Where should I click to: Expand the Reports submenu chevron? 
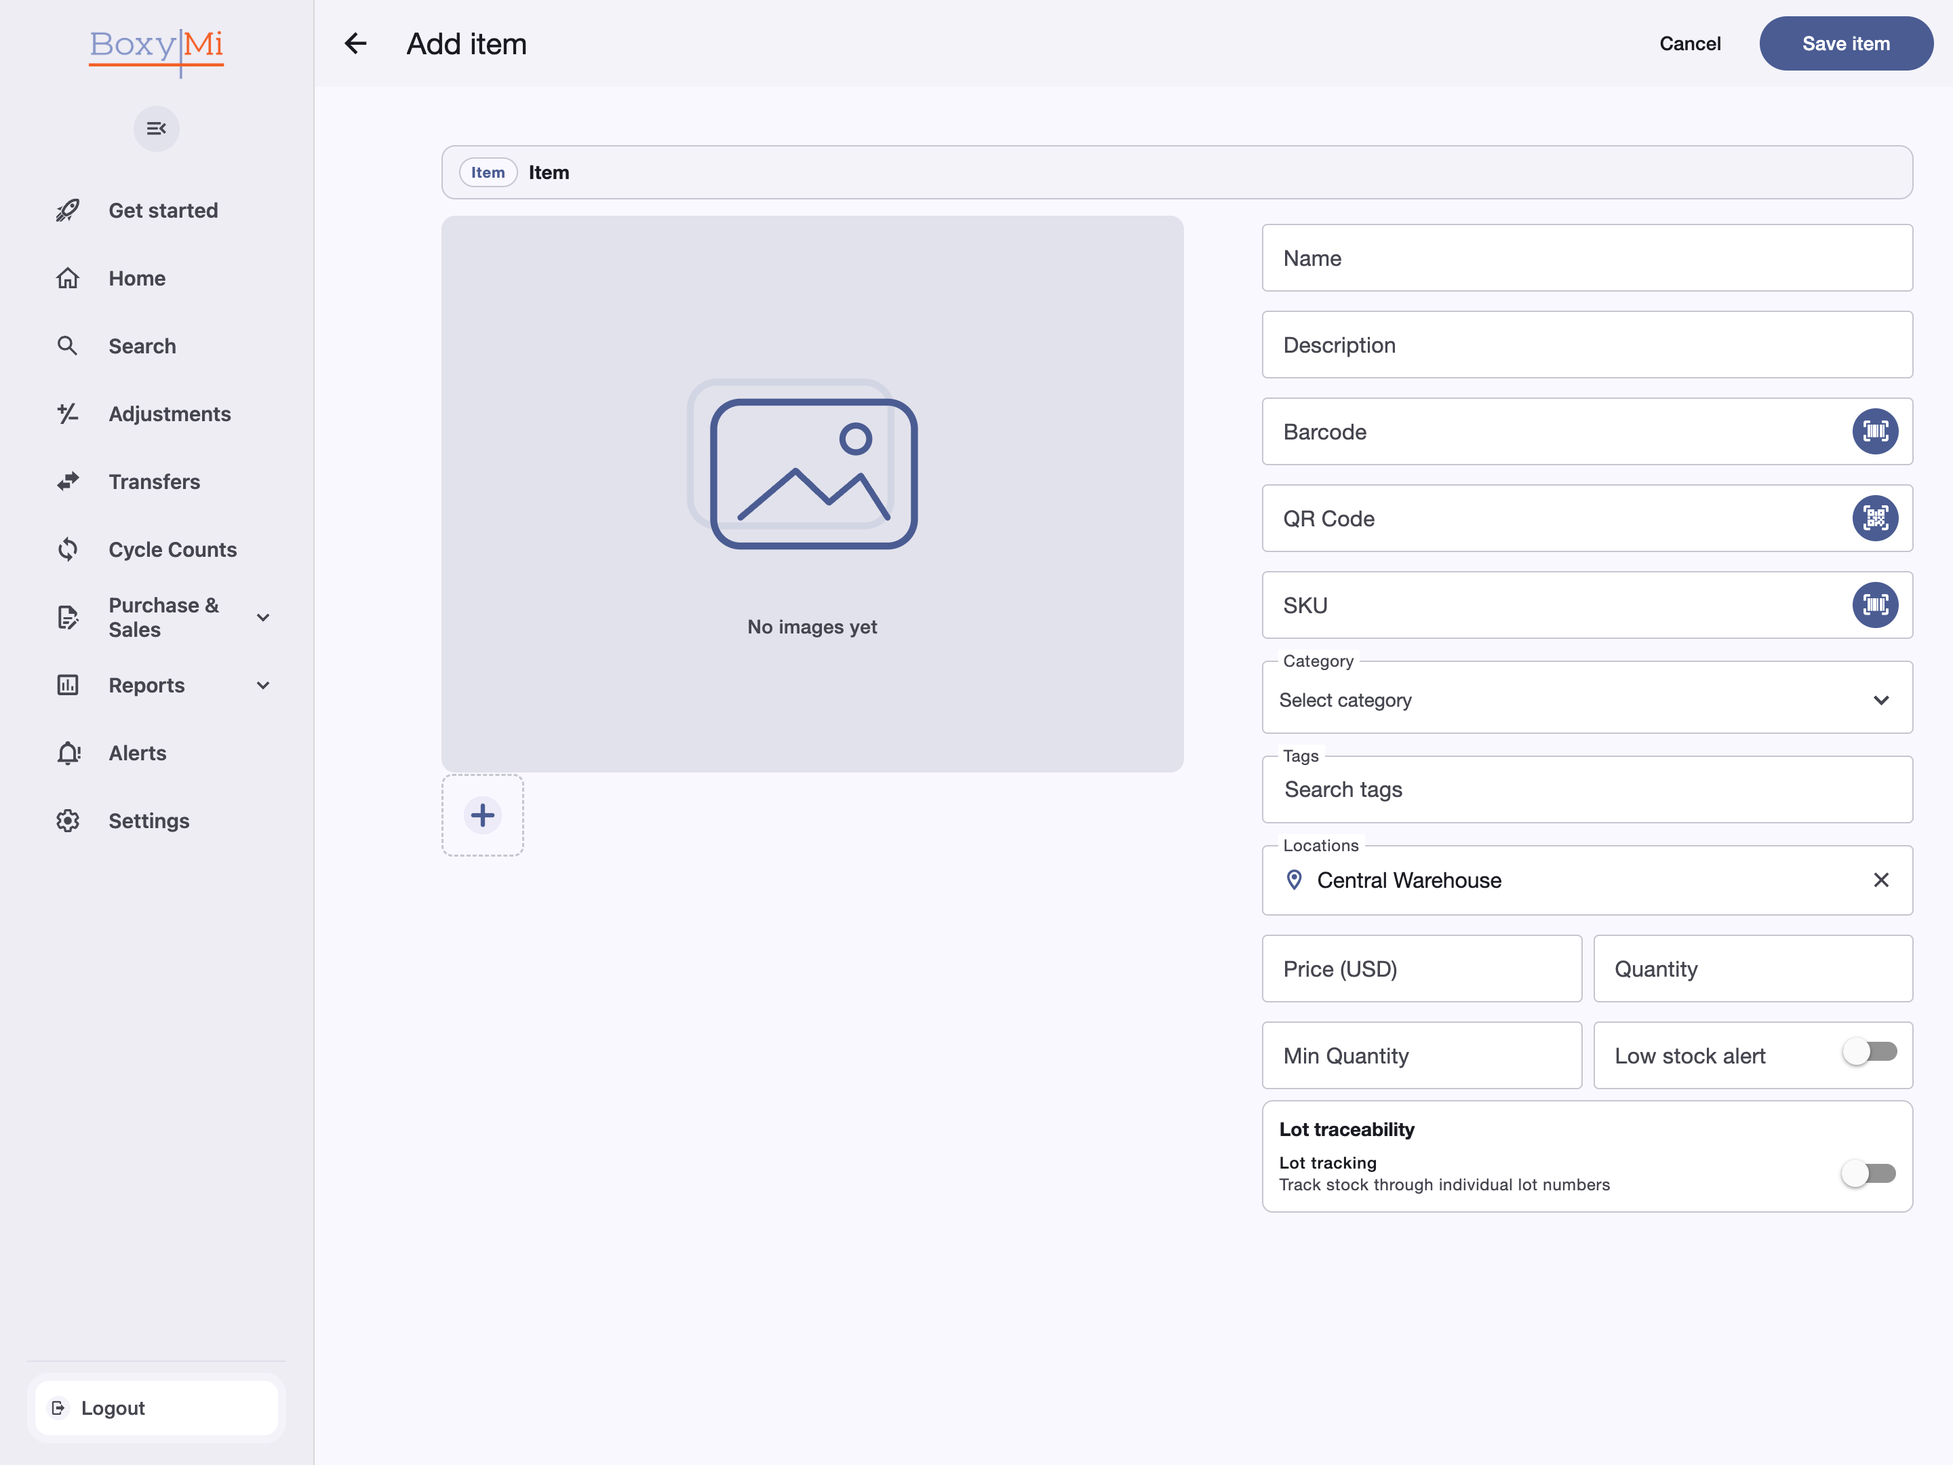click(263, 685)
